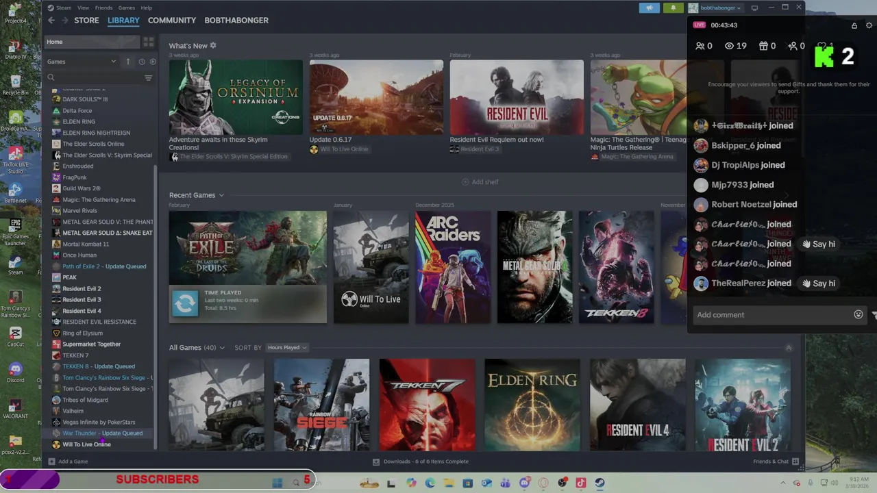
Task: Select the Home button in the sidebar
Action: (x=92, y=42)
